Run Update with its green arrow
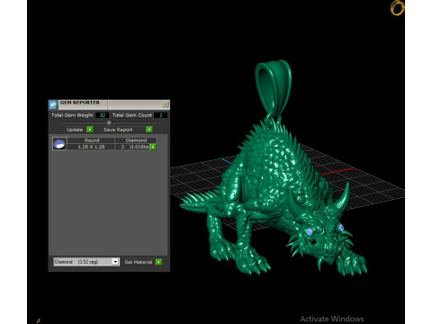 [89, 130]
